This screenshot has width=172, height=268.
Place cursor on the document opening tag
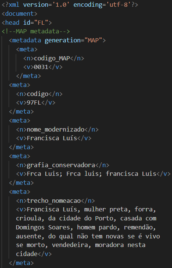tap(19, 13)
